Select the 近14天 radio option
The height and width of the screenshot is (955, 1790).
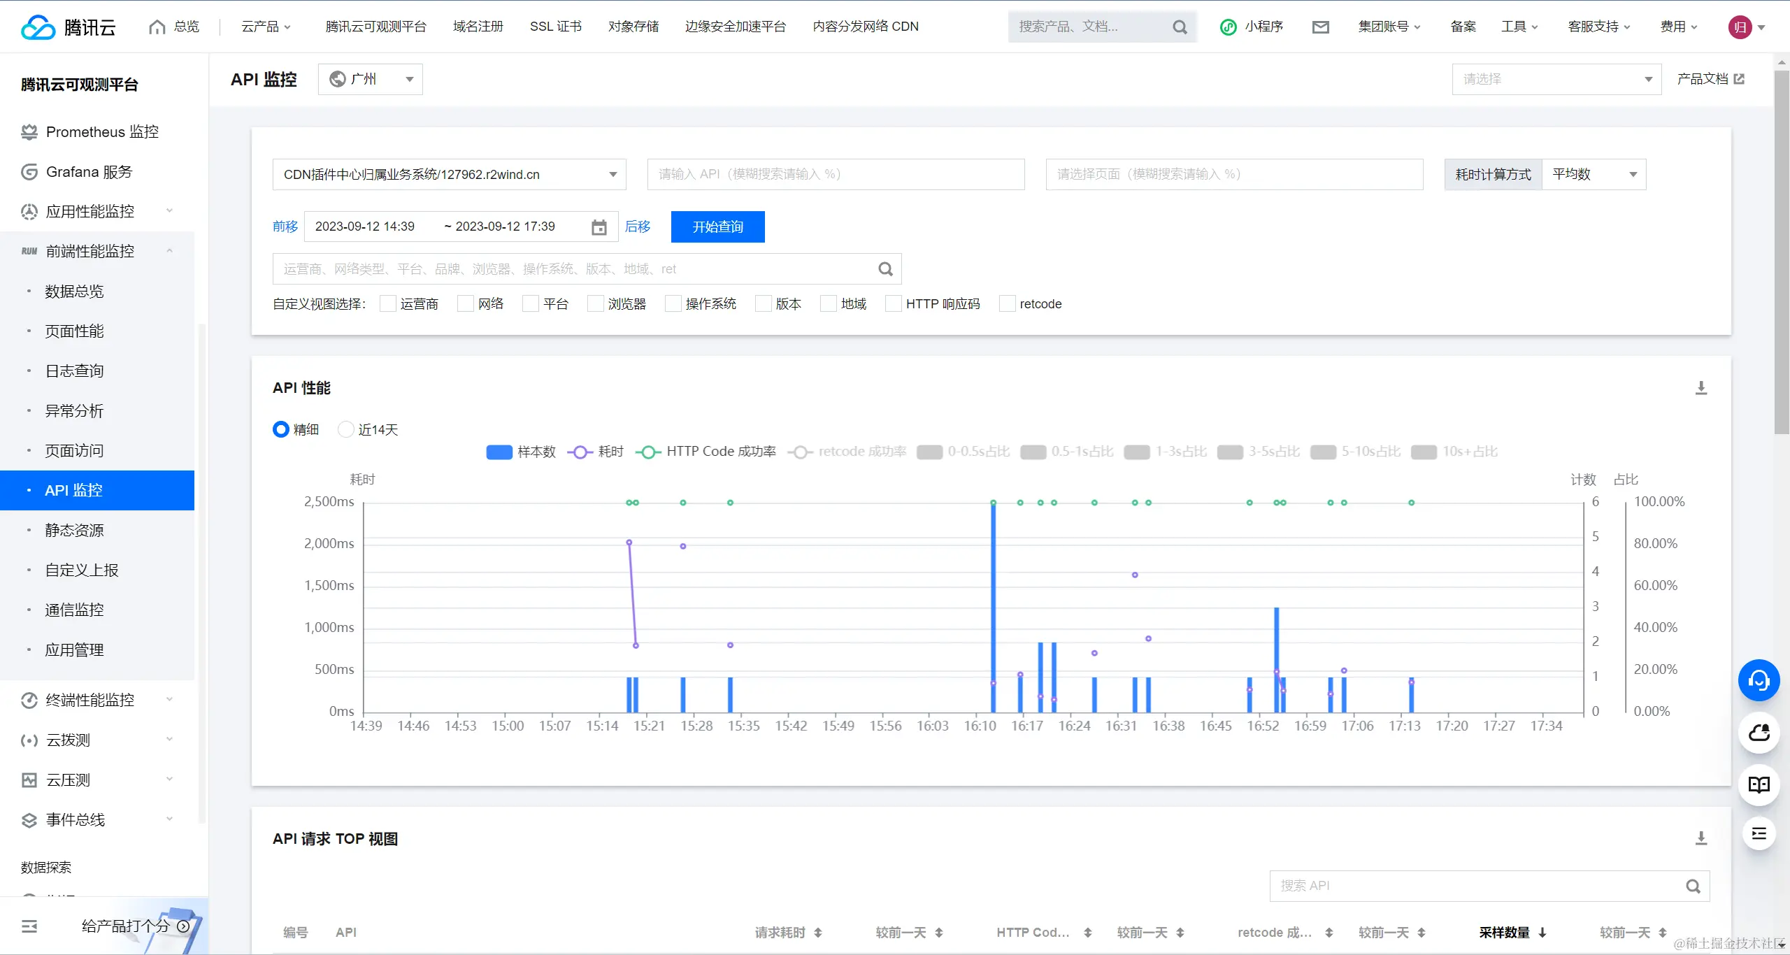coord(345,429)
